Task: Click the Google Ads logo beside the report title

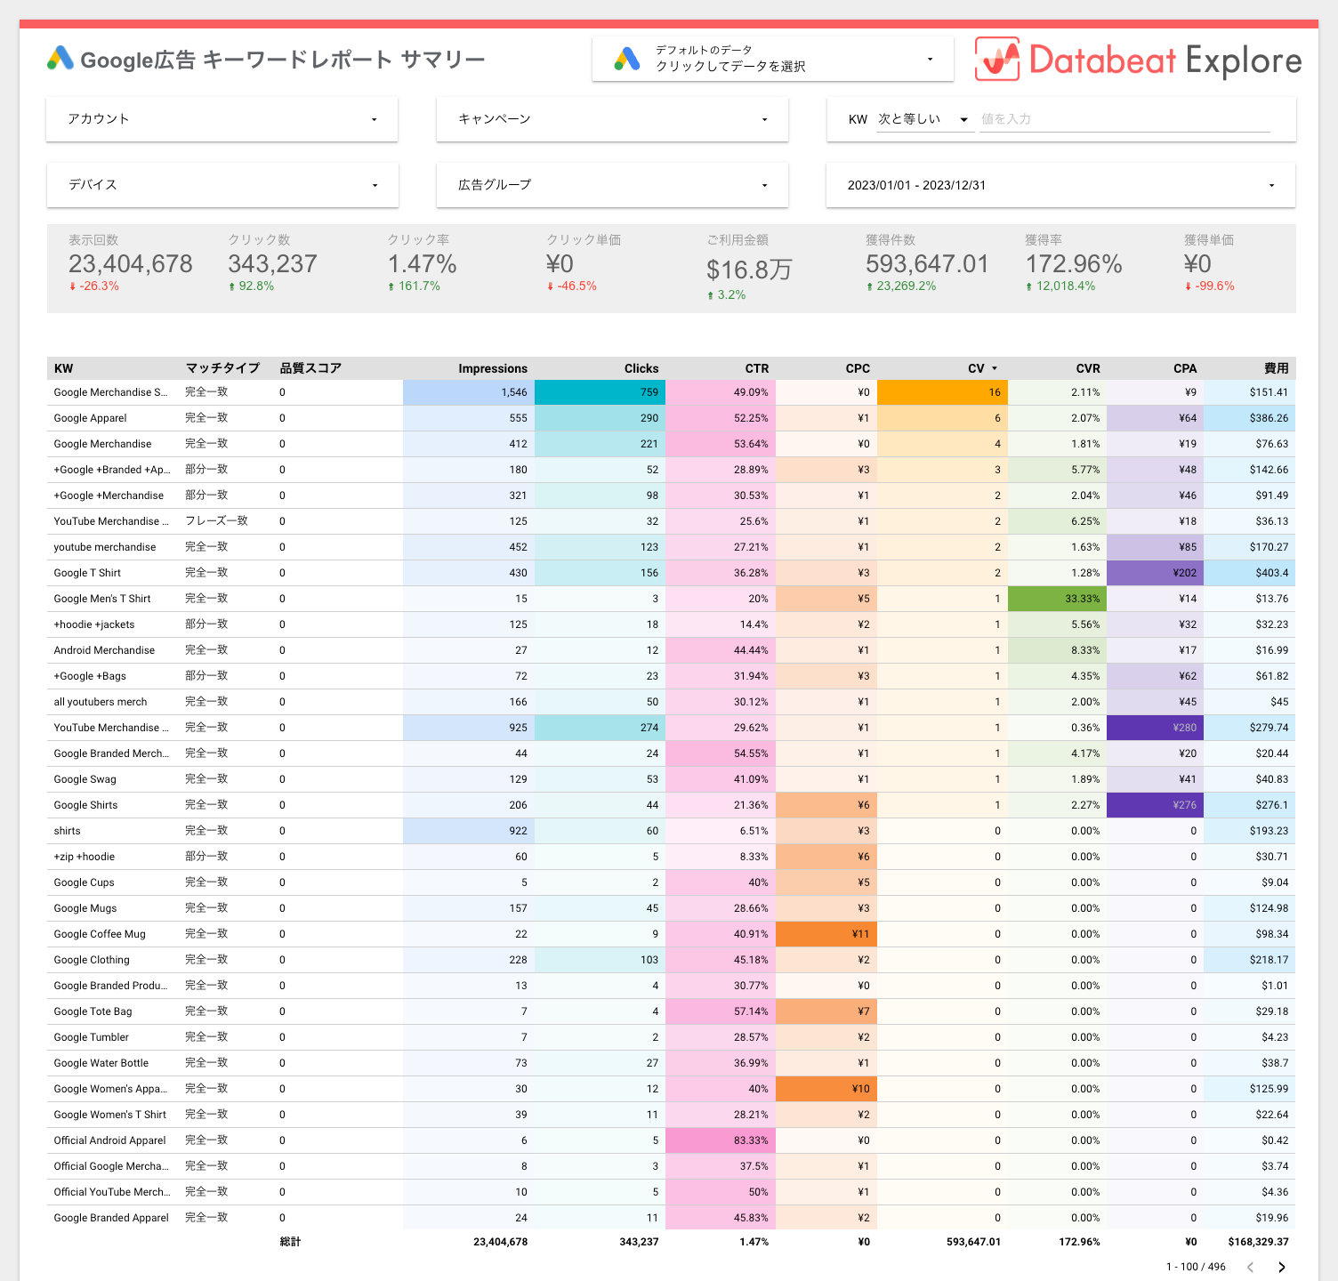Action: (60, 59)
